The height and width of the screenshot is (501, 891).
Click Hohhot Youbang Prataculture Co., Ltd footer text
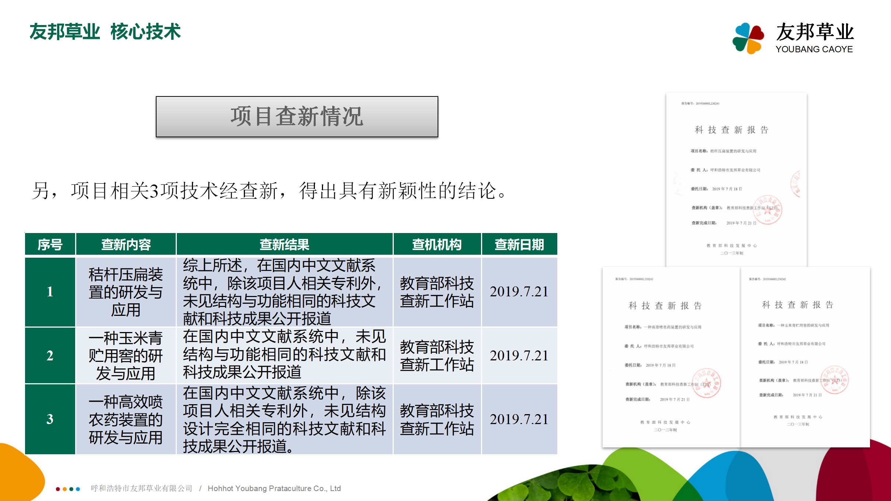[x=274, y=488]
